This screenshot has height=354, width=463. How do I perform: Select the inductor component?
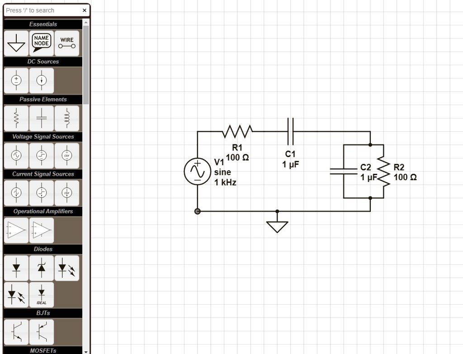click(x=66, y=118)
